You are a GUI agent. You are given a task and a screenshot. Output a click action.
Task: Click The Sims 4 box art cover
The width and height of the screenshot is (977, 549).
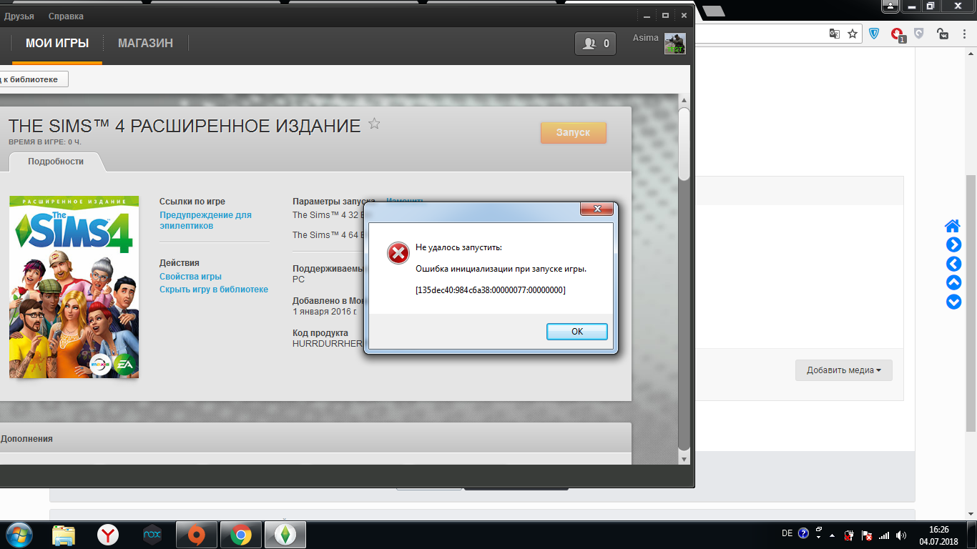click(x=74, y=287)
